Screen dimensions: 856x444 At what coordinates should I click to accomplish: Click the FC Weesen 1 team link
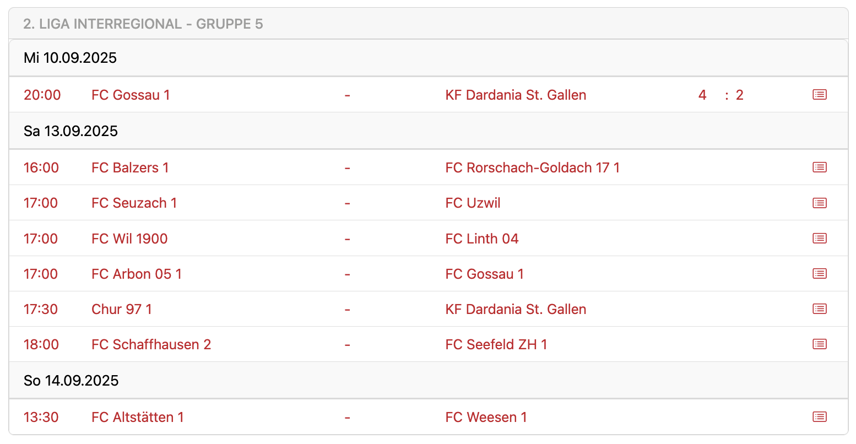coord(486,417)
